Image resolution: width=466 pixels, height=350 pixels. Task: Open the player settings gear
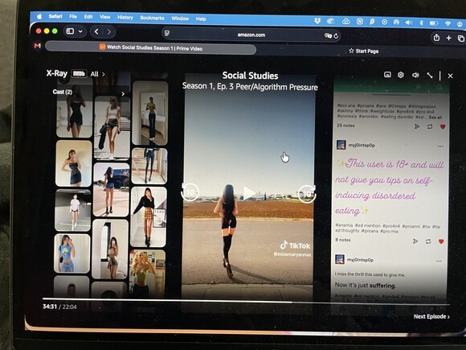coord(401,75)
